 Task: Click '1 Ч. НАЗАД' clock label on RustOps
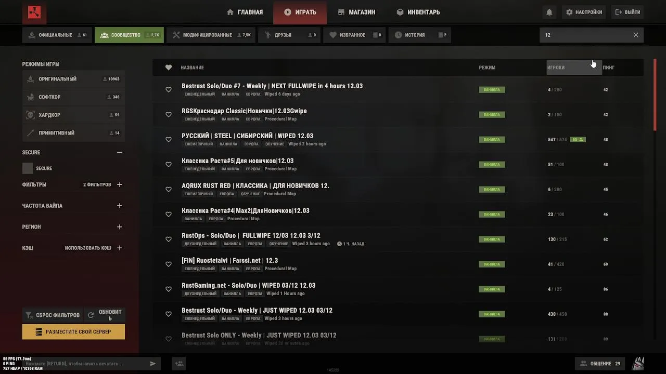pos(351,244)
